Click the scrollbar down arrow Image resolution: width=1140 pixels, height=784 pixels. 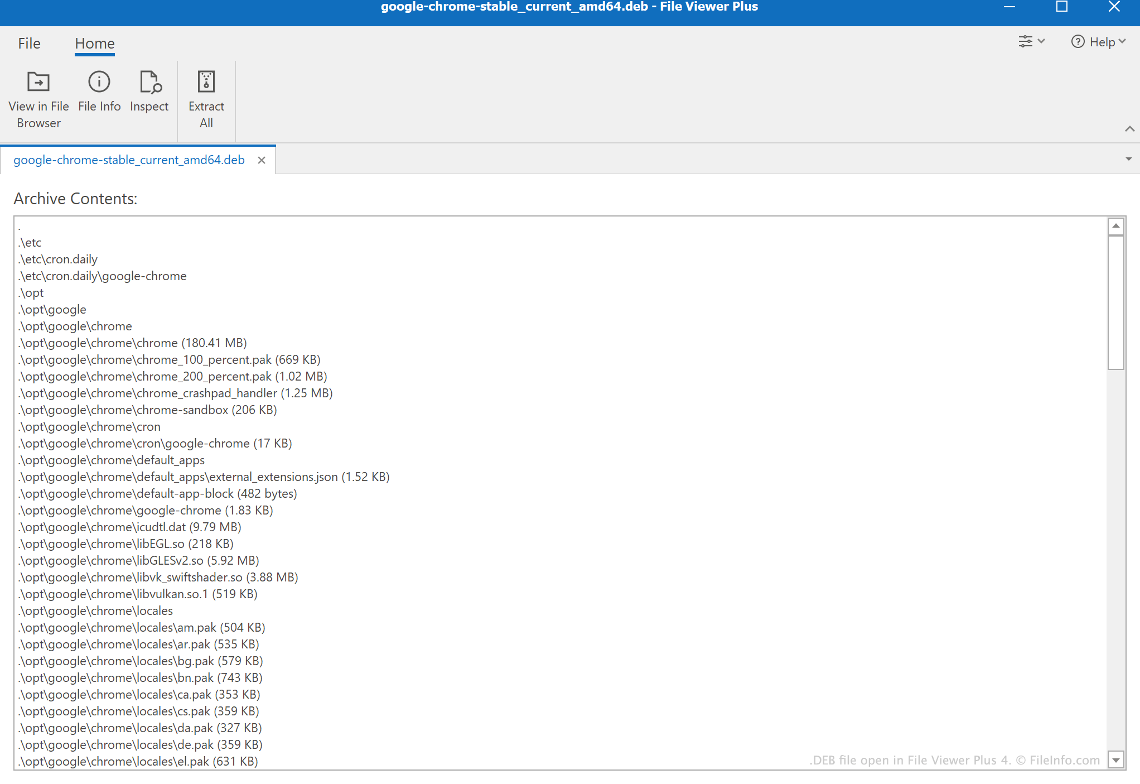click(x=1115, y=760)
